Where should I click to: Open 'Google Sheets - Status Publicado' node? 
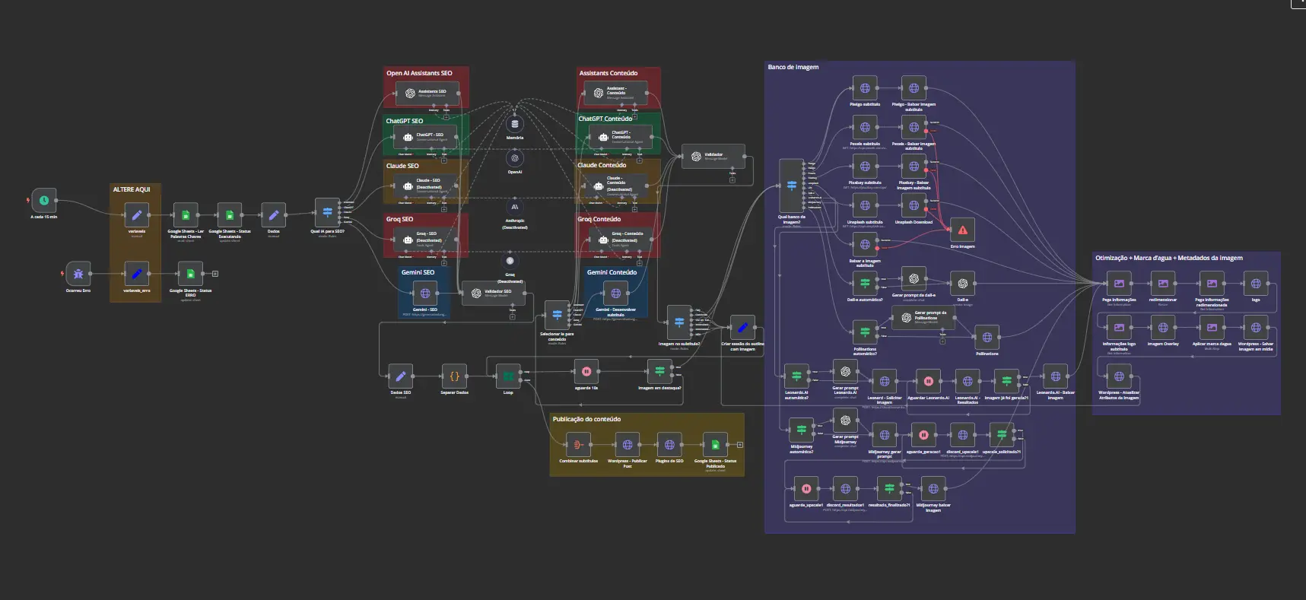pyautogui.click(x=715, y=445)
